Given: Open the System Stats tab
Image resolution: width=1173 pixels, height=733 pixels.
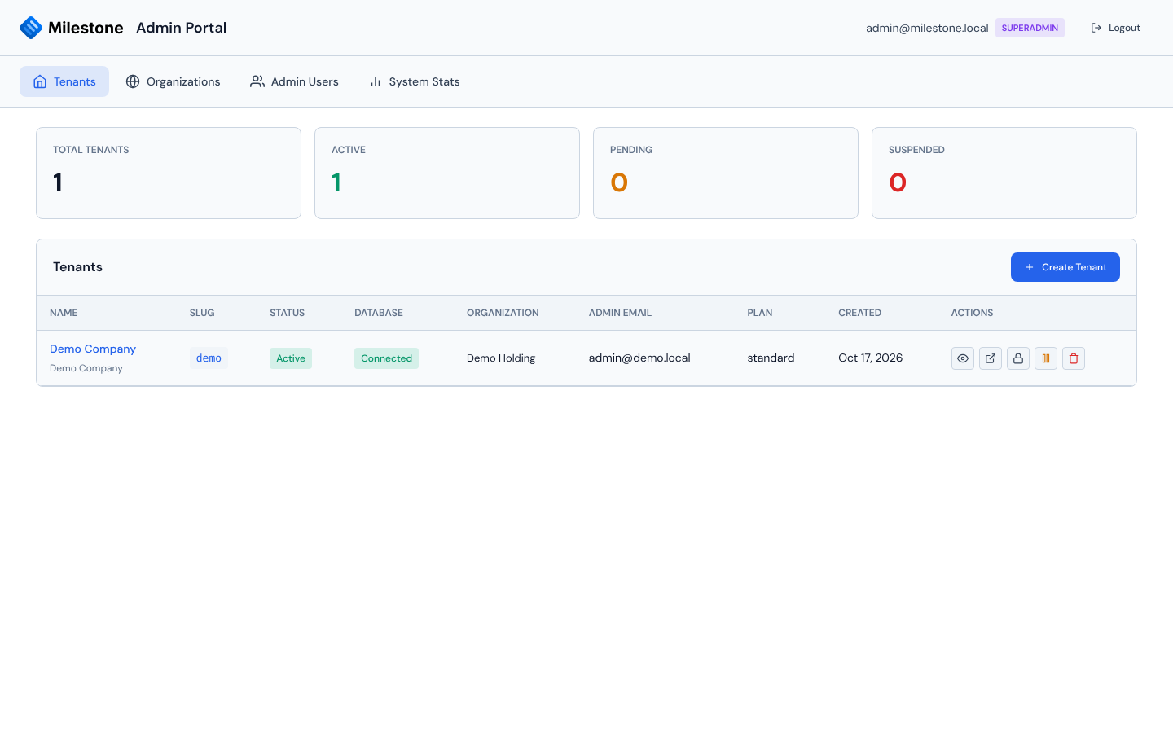Looking at the screenshot, I should coord(415,81).
